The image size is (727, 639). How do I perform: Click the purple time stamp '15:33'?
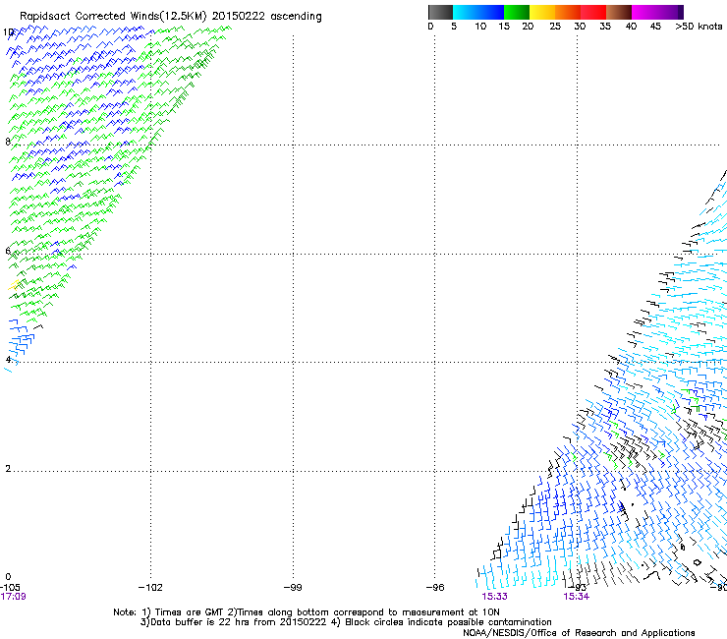pyautogui.click(x=495, y=597)
